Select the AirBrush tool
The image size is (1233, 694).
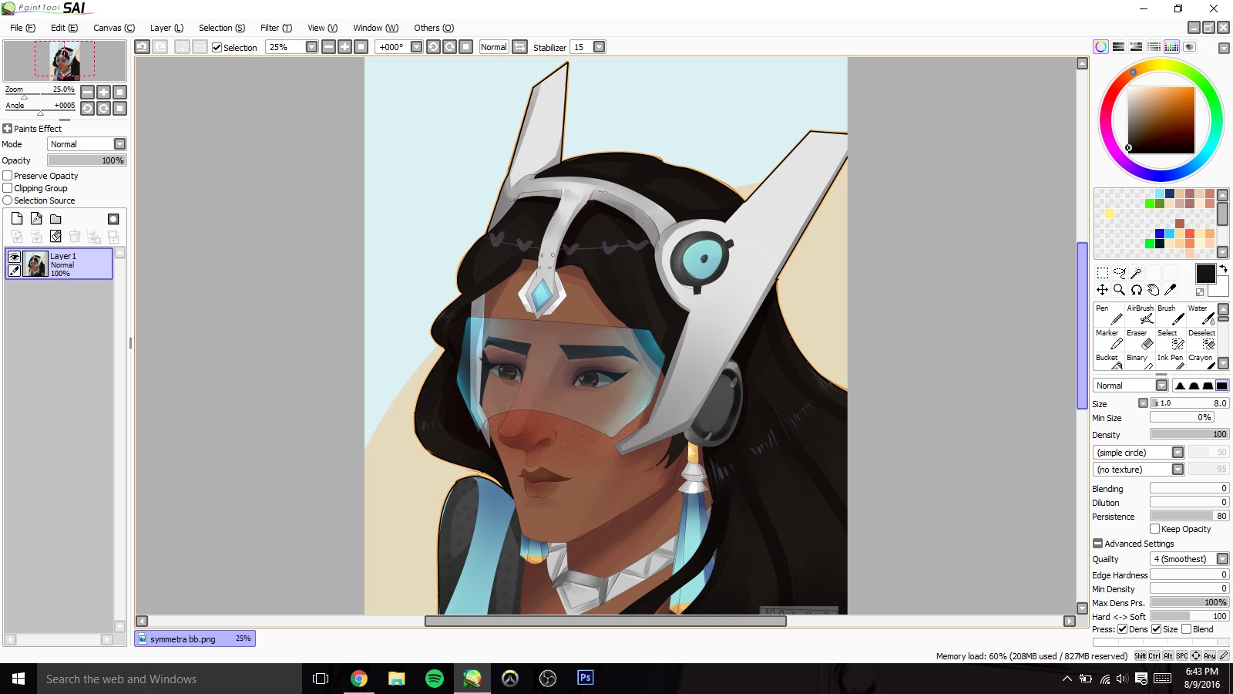(x=1139, y=315)
